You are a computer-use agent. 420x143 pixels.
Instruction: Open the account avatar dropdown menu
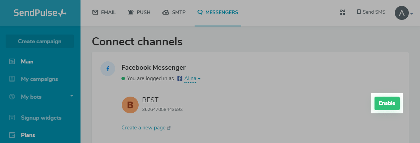coord(404,13)
